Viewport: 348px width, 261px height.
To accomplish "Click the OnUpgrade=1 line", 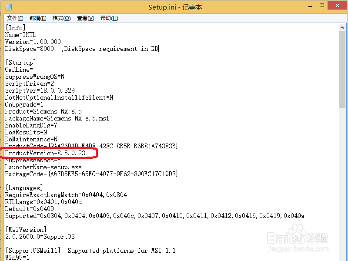I will point(24,104).
